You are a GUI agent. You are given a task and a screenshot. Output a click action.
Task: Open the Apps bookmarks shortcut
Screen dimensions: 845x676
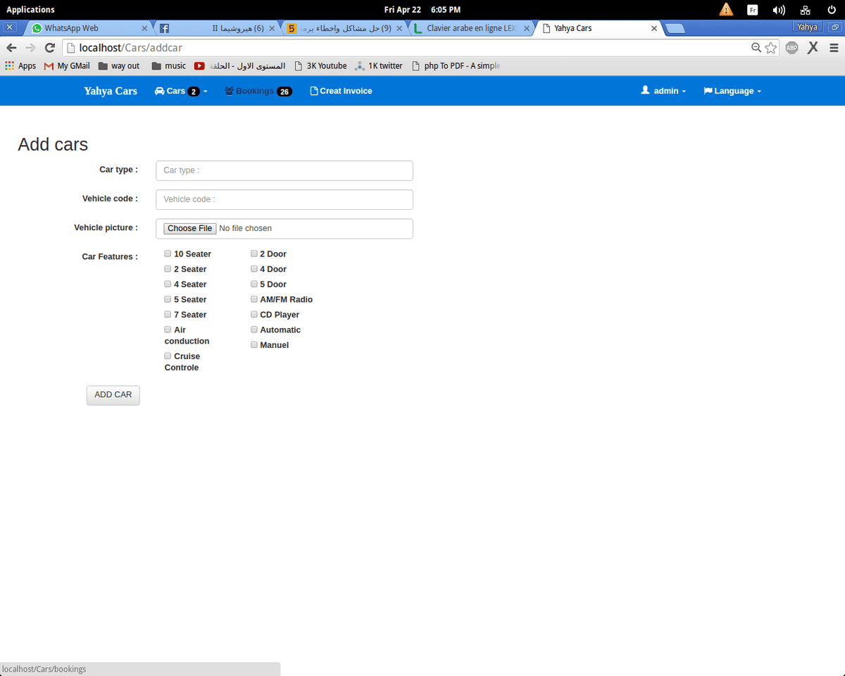tap(20, 65)
